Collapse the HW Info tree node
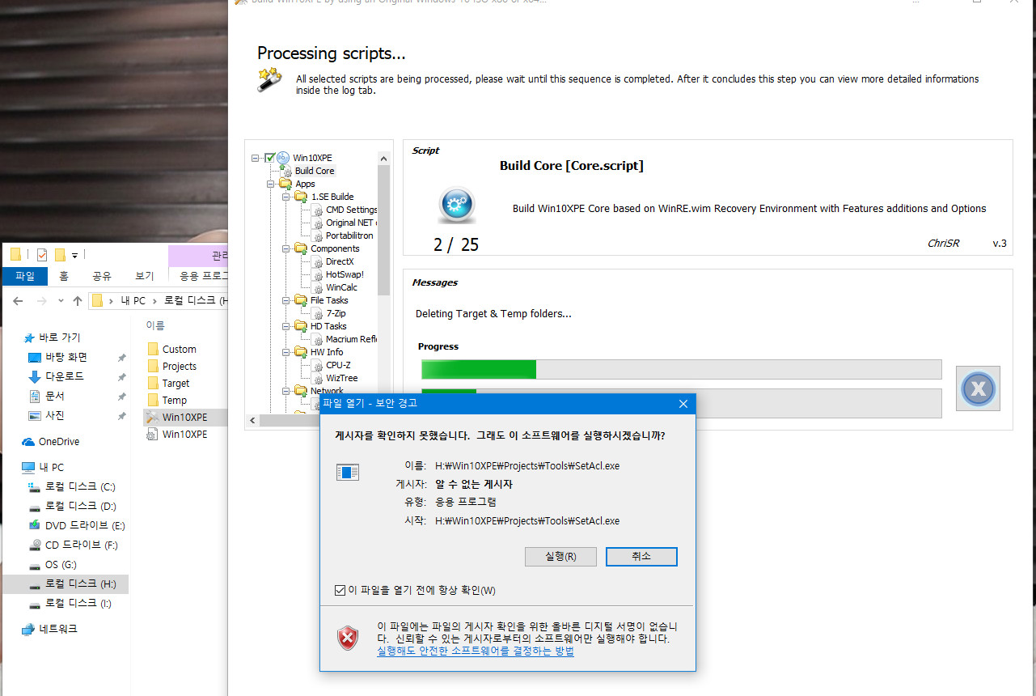The width and height of the screenshot is (1036, 696). [x=286, y=352]
